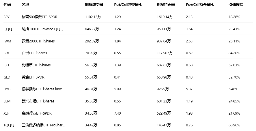Click the 代码 column header
Image resolution: width=256 pixels, height=131 pixels.
[x=7, y=5]
